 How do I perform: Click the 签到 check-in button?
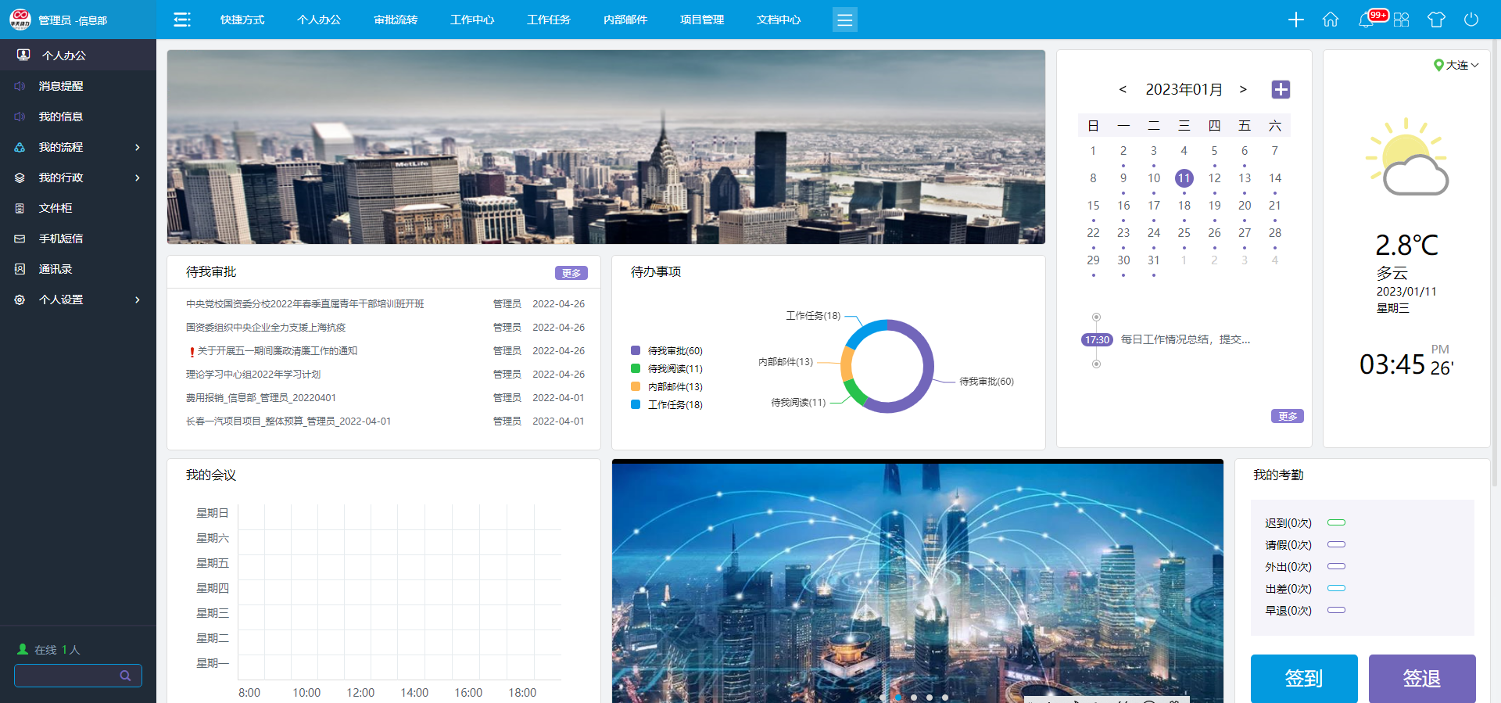coord(1303,678)
